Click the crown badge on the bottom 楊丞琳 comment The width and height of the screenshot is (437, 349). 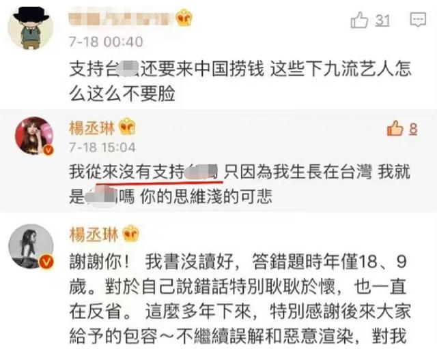click(130, 233)
